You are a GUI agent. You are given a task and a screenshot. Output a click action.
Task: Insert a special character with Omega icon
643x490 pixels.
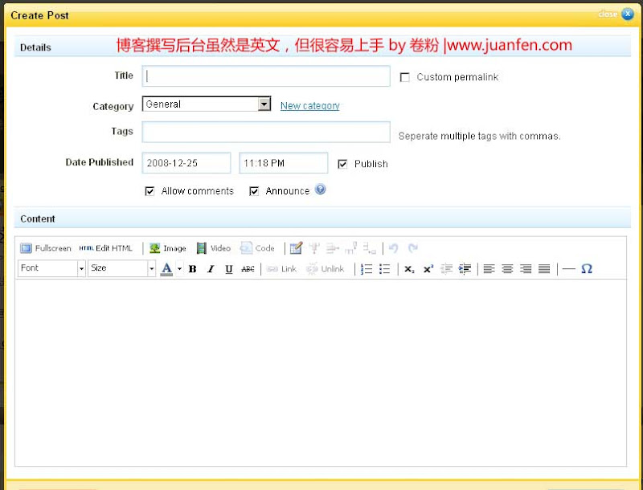coord(587,269)
